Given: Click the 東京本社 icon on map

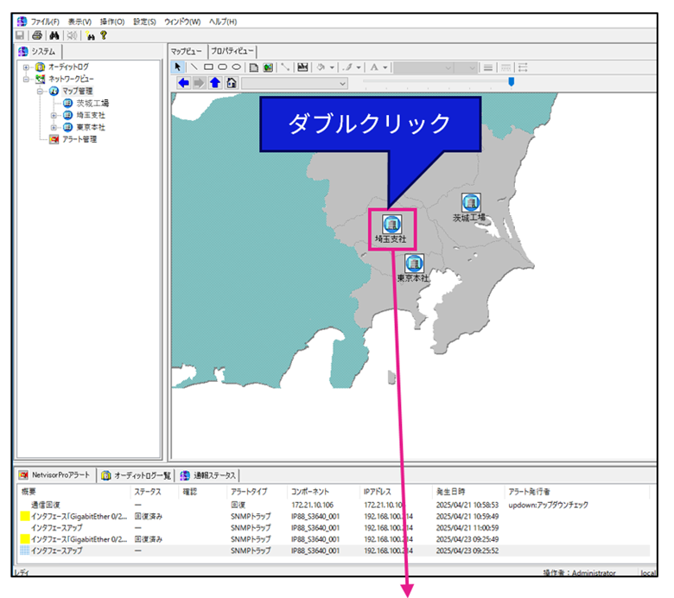Looking at the screenshot, I should (414, 263).
